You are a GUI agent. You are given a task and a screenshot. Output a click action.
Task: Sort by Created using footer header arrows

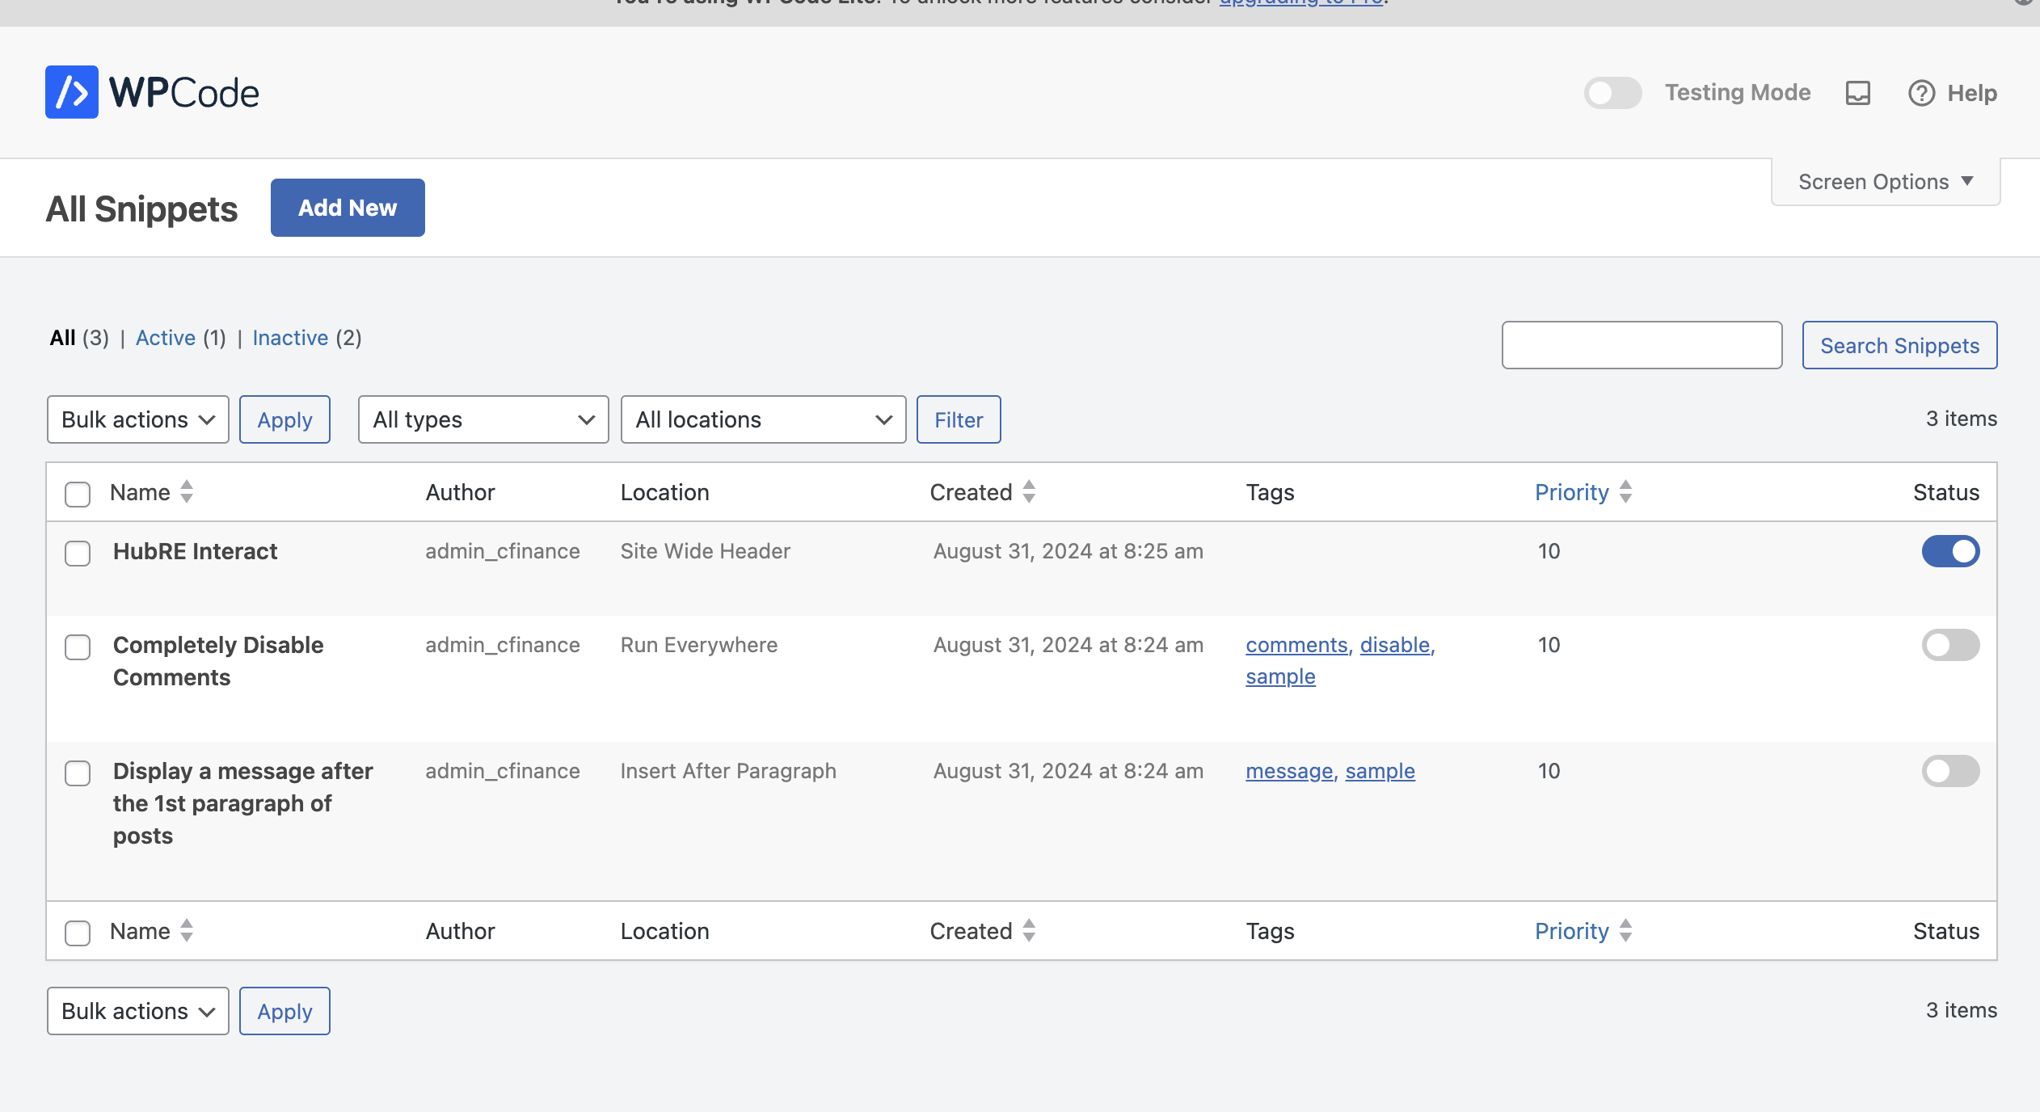point(1029,931)
